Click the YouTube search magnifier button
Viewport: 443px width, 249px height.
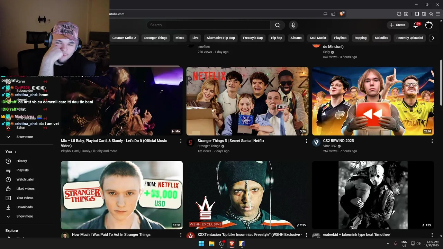point(278,25)
